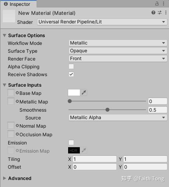Click the material preset sliders icon

[x=160, y=12]
